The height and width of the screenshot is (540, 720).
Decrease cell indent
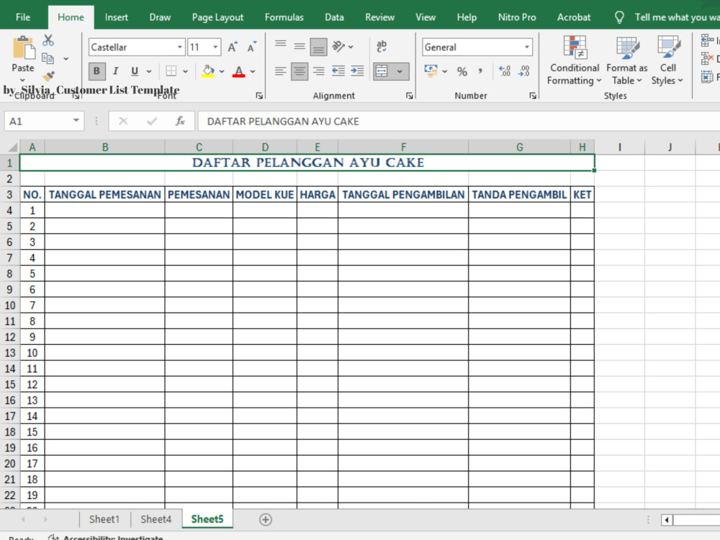(338, 71)
